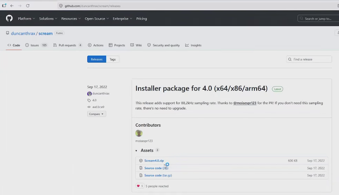Collapse the Assets section triangle
The image size is (339, 195).
click(x=136, y=151)
